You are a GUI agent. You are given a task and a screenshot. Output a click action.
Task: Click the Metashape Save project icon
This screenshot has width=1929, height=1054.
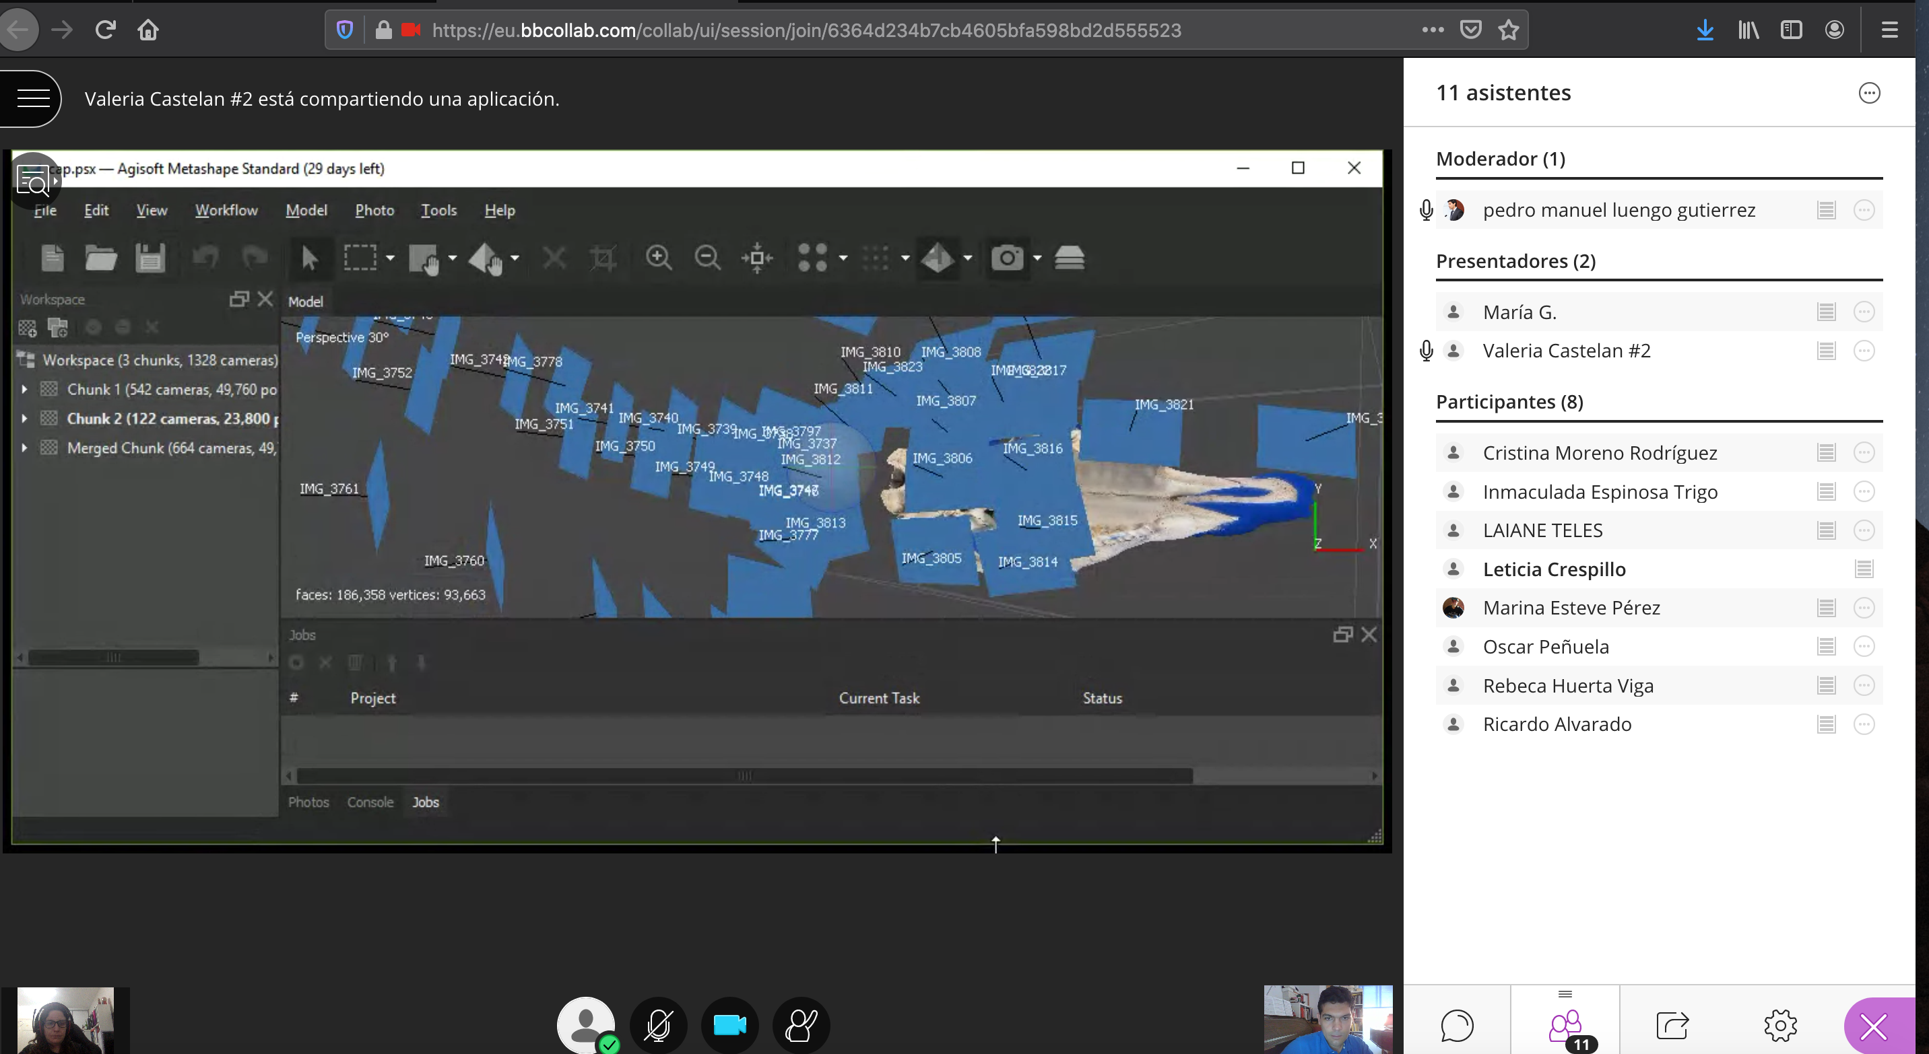[x=150, y=258]
